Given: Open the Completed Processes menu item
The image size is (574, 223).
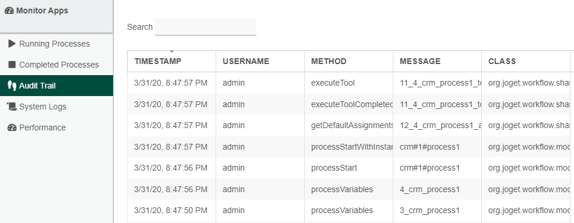Looking at the screenshot, I should (x=57, y=65).
